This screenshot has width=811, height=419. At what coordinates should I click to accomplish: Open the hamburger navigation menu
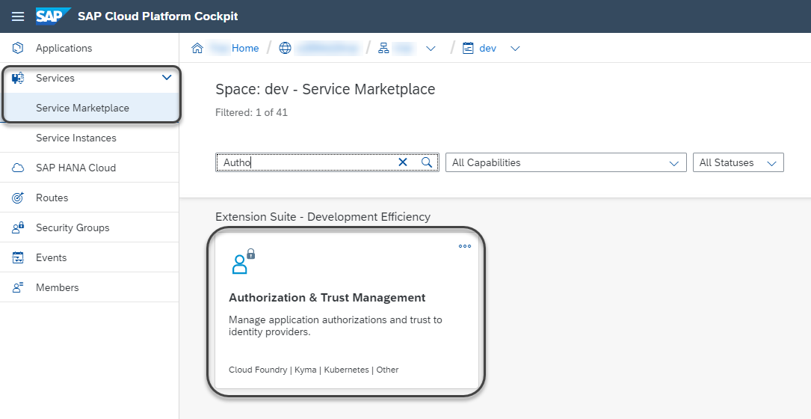pyautogui.click(x=18, y=16)
